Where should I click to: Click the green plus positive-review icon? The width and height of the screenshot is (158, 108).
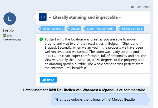(x=41, y=39)
